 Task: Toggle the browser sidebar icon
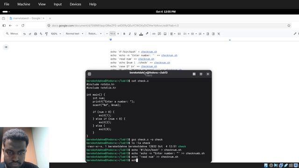click(x=4, y=26)
